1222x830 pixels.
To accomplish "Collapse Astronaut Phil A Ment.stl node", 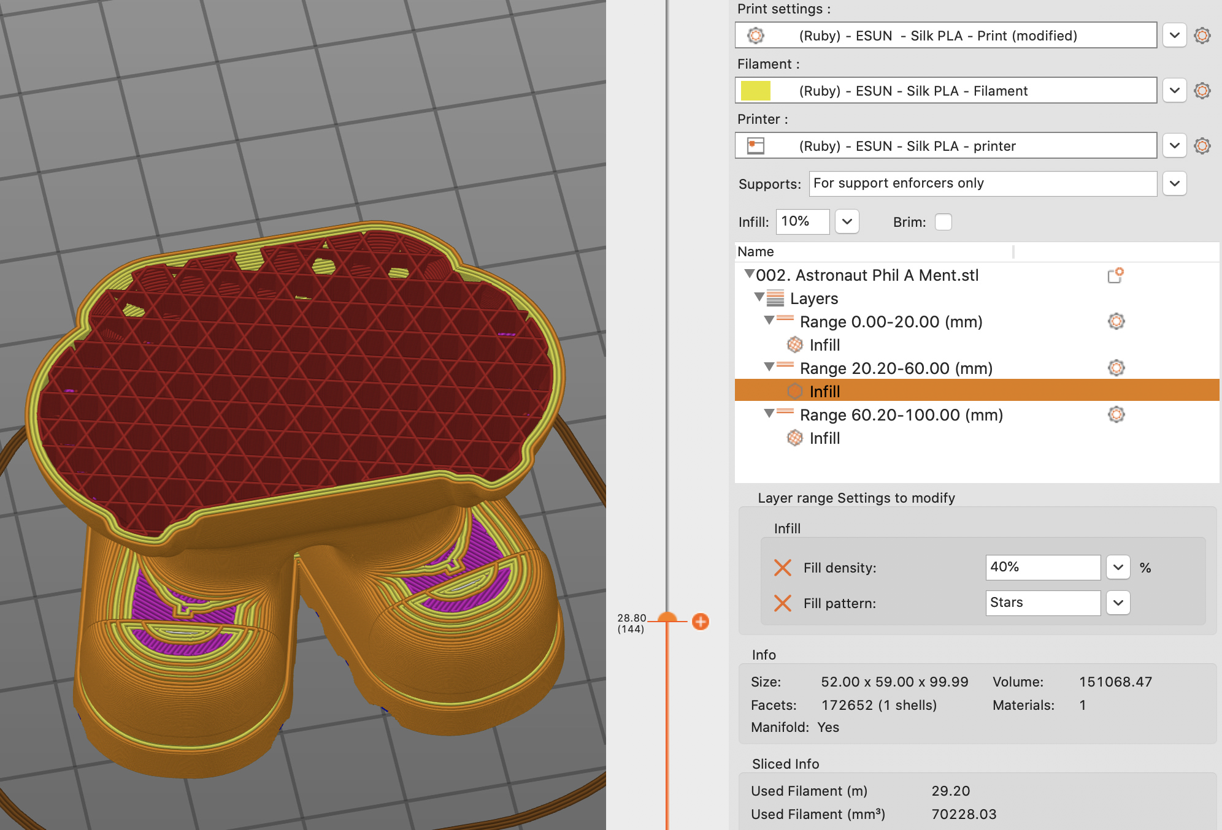I will pos(748,274).
